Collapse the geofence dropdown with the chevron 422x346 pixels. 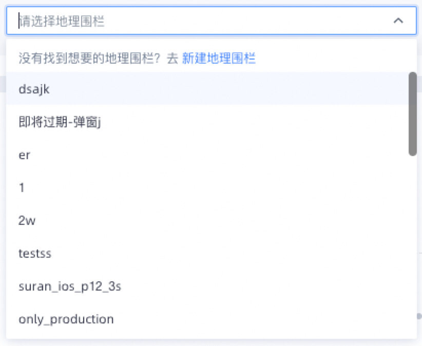(398, 21)
